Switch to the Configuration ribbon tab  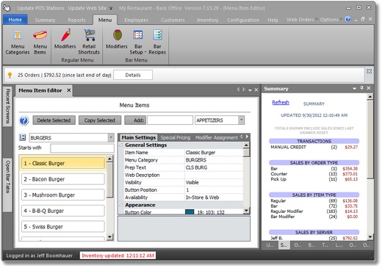[x=243, y=20]
